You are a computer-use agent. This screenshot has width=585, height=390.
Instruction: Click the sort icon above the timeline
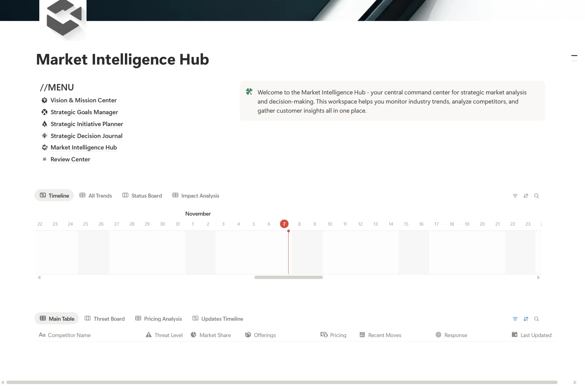(526, 196)
